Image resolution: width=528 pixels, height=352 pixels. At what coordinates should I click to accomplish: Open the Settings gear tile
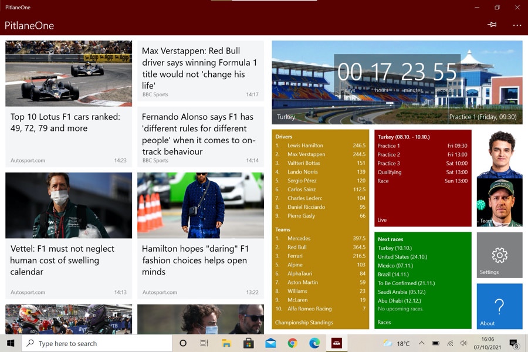(x=499, y=255)
